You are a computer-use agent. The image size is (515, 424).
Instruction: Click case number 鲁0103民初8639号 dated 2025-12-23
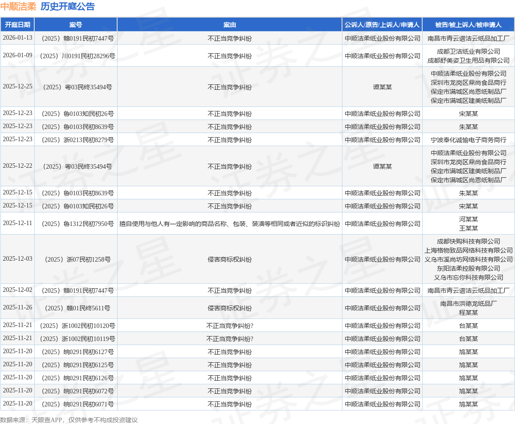click(x=77, y=127)
